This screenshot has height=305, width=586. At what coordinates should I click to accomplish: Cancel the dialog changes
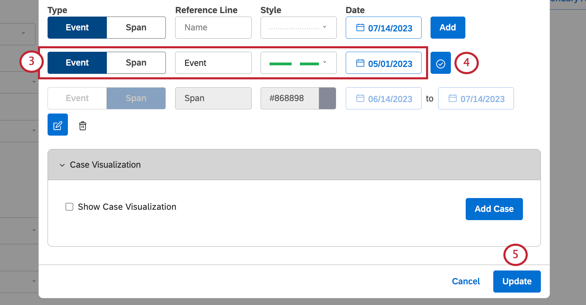(x=466, y=282)
